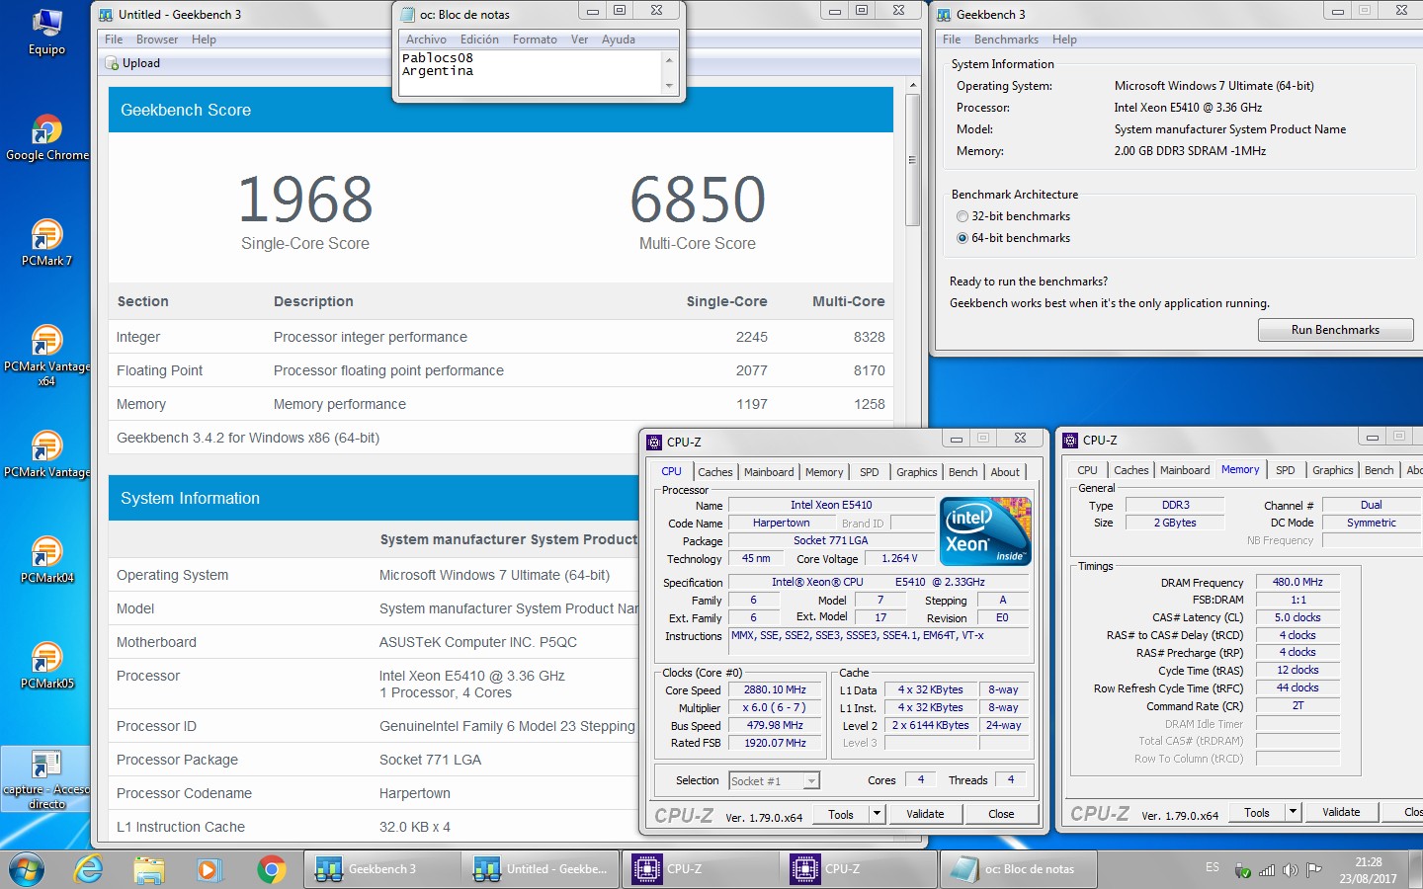Click the multi-core score 6850
The image size is (1423, 889).
(698, 200)
